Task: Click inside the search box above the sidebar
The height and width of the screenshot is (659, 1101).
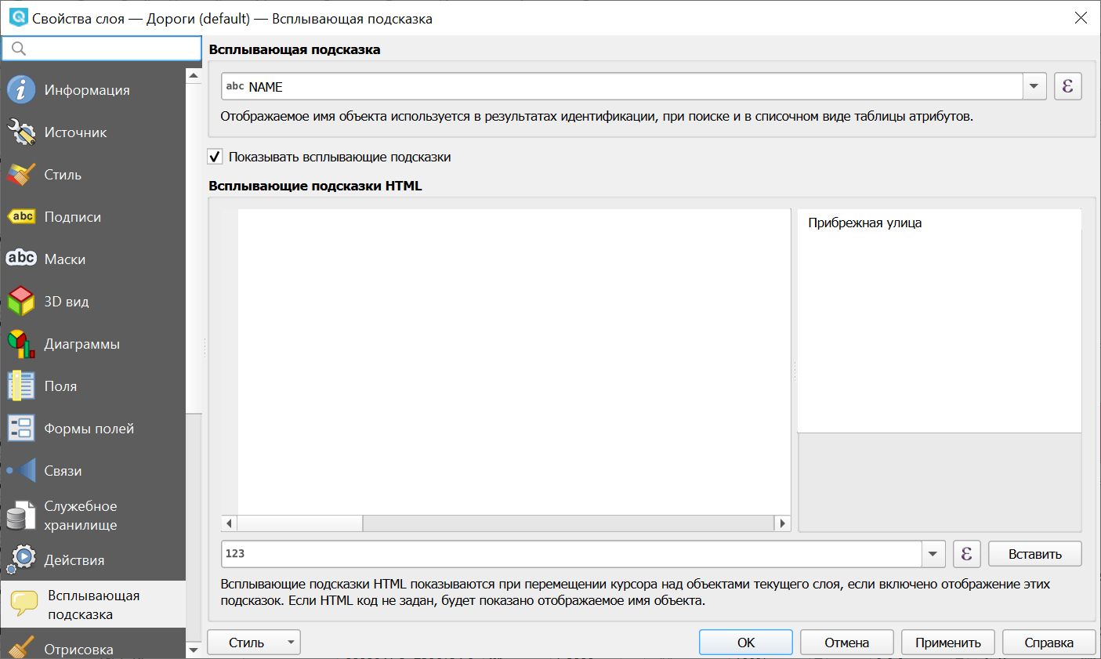Action: (x=102, y=48)
